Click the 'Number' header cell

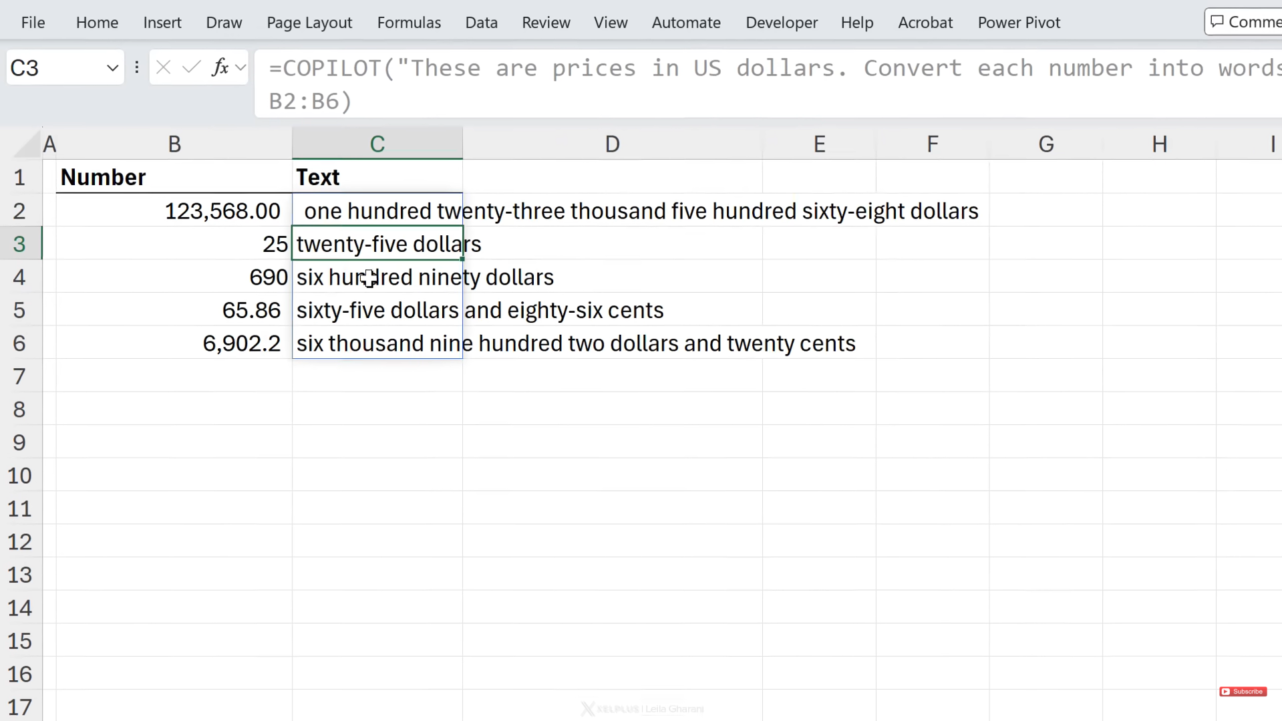click(x=174, y=177)
